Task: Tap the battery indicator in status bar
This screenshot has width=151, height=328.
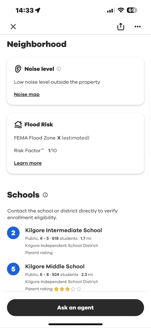Action: click(132, 10)
